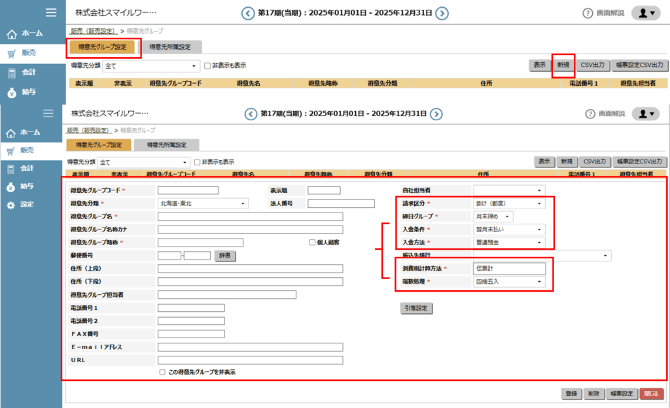Viewport: 670px width, 408px height.
Task: Open the 端数処理 dropdown
Action: click(x=509, y=281)
